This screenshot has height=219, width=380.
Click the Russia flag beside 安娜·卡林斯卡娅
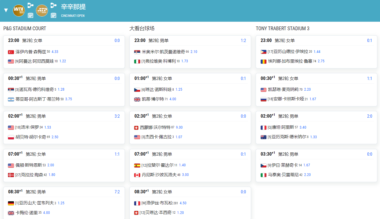263,99
